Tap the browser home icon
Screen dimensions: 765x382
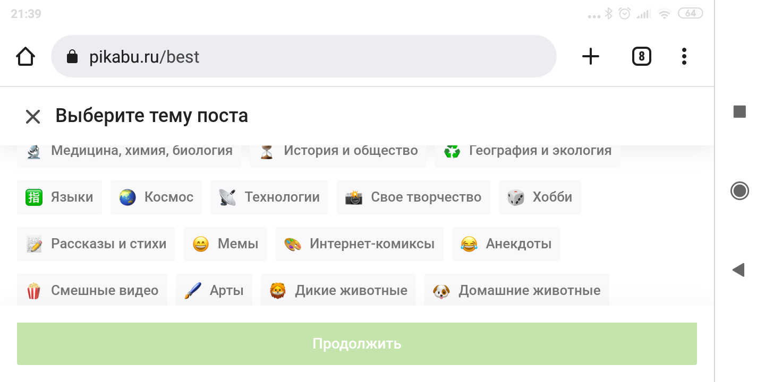click(25, 56)
